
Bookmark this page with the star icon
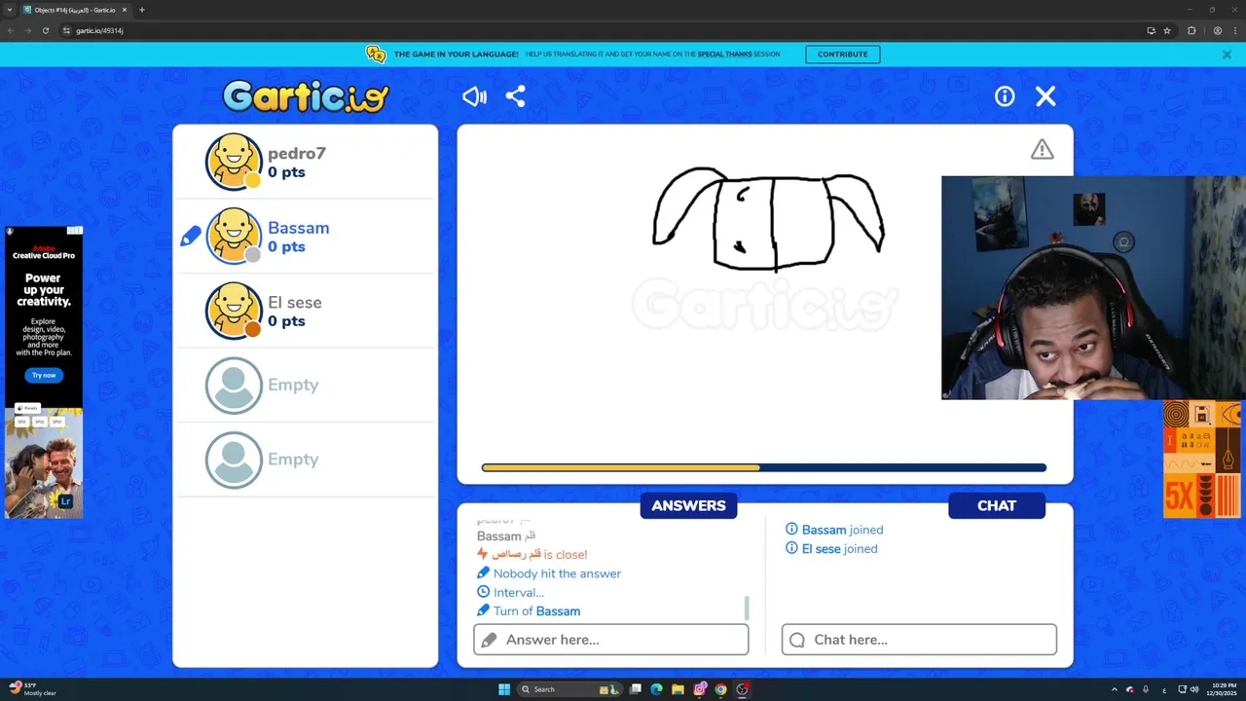(x=1167, y=30)
